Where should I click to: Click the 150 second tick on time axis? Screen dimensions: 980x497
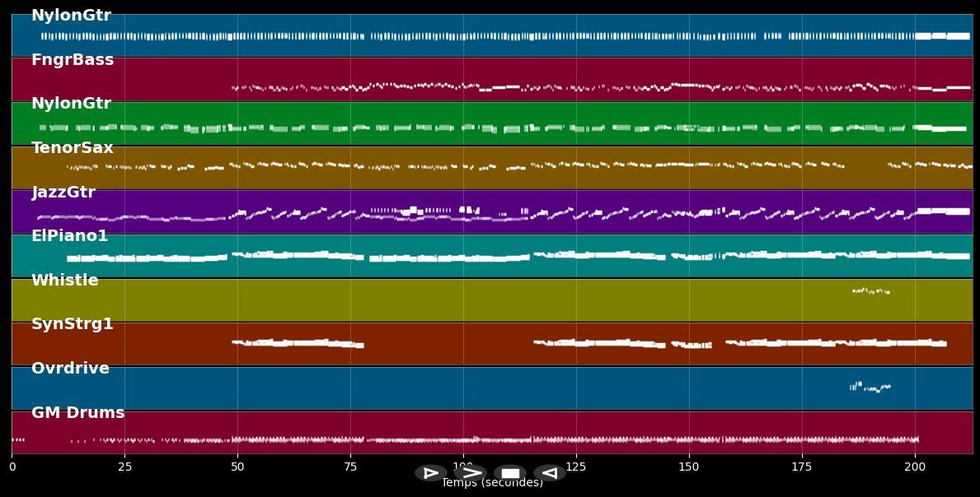tap(689, 467)
